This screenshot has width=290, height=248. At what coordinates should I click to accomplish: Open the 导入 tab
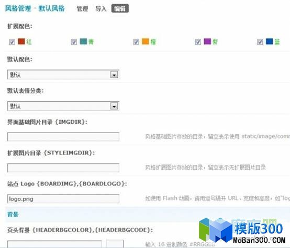tap(101, 9)
